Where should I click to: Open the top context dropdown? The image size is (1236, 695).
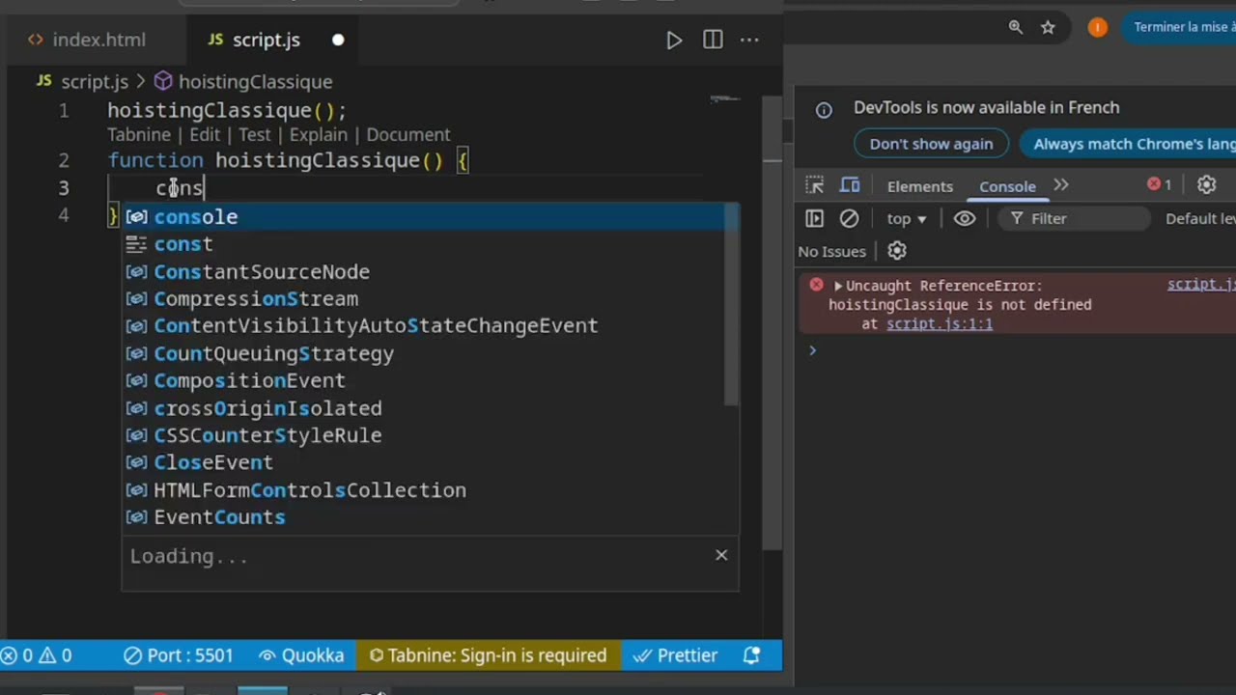click(x=907, y=219)
